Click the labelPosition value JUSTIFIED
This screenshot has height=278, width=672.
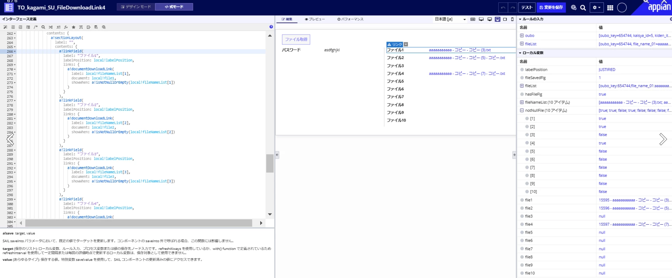(607, 70)
